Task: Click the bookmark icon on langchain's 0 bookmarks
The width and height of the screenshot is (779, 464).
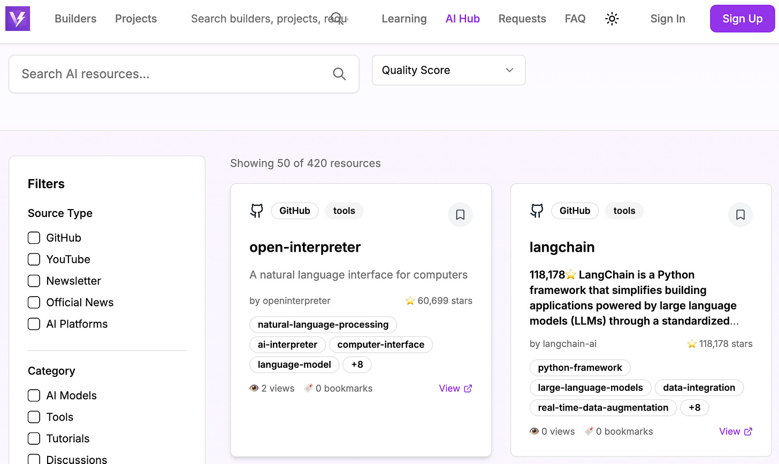Action: 589,431
